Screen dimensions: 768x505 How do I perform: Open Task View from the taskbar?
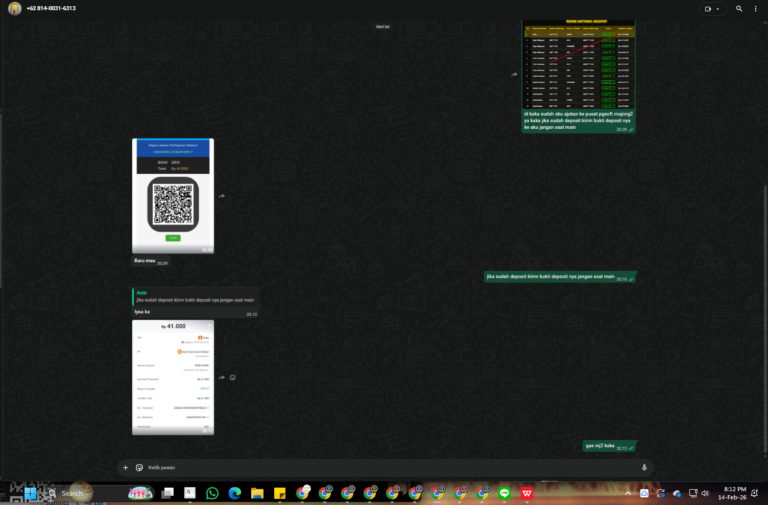(x=167, y=493)
